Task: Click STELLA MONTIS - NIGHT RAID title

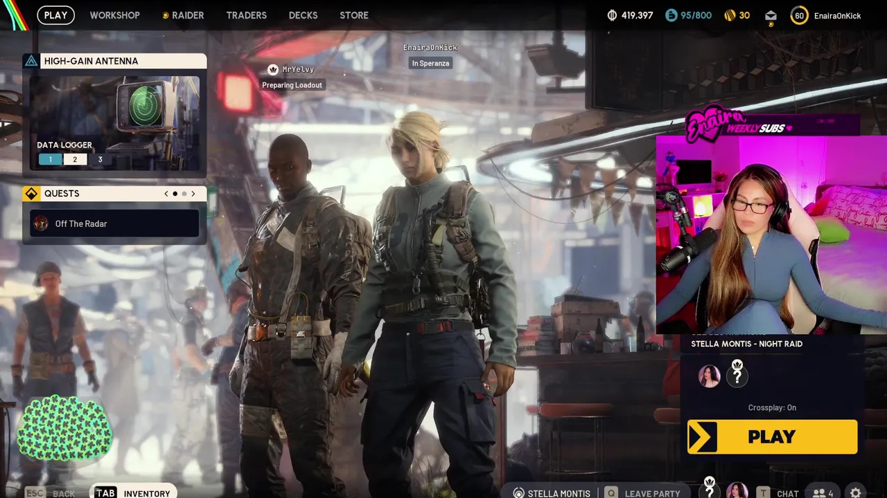Action: point(746,344)
